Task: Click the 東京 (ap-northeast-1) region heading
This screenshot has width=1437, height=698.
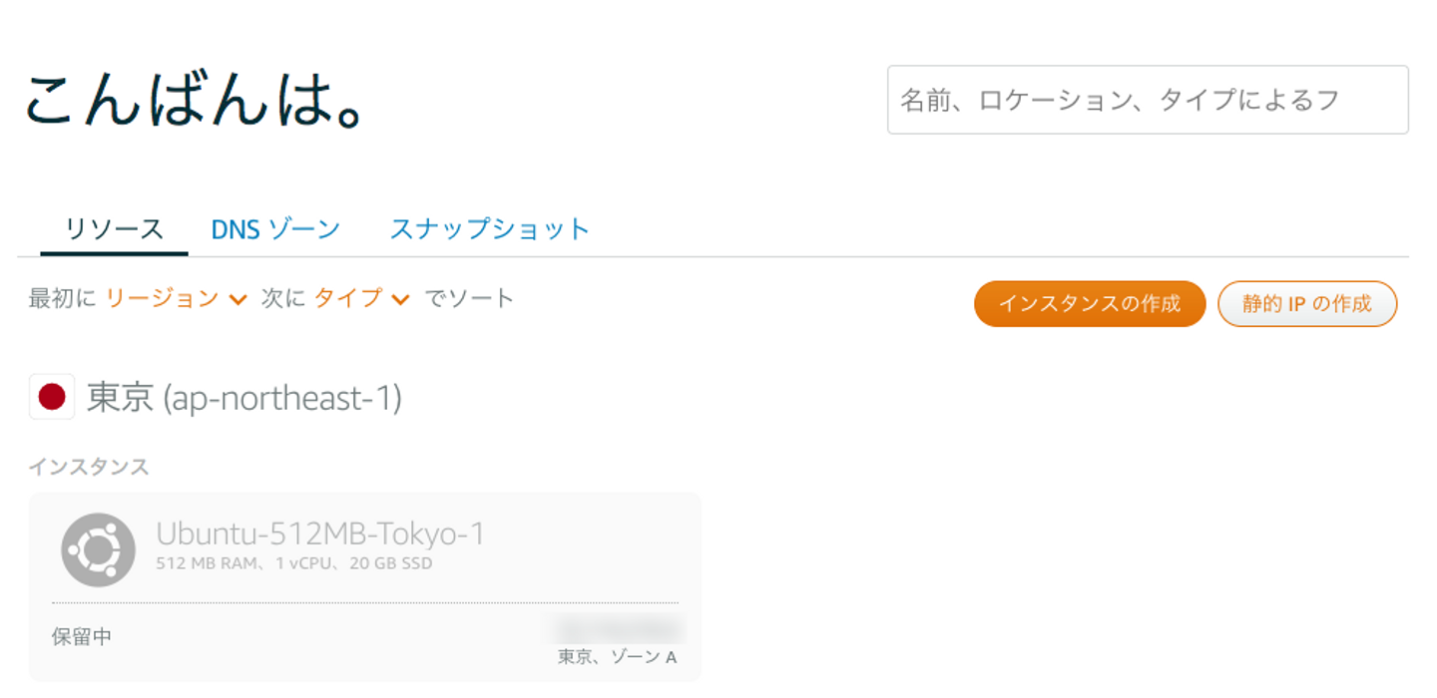Action: coord(243,399)
